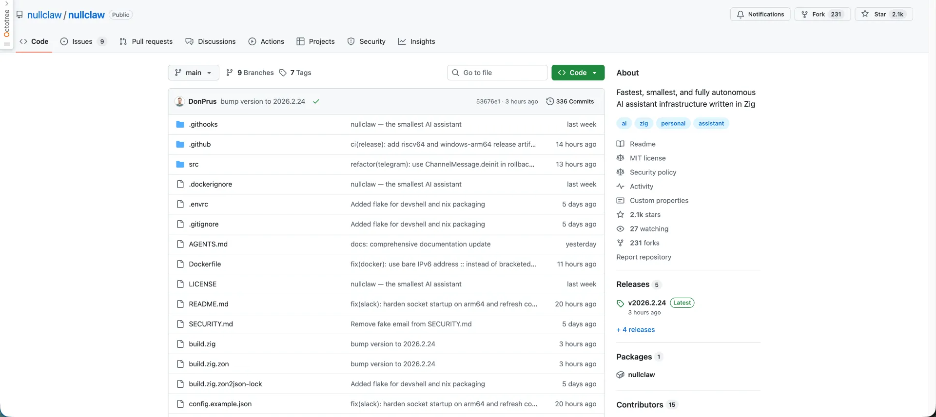Screen dimensions: 936x417
Task: Open the Octotree sidebar panel
Action: (x=7, y=23)
